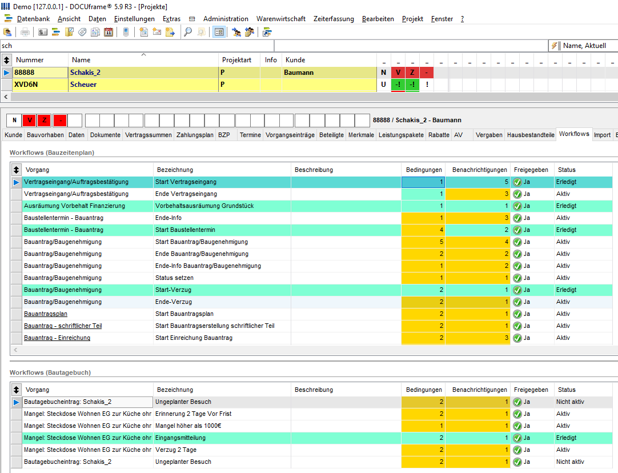The width and height of the screenshot is (618, 473).
Task: Click the sort arrows button in Bautagebuch grid
Action: (16, 390)
